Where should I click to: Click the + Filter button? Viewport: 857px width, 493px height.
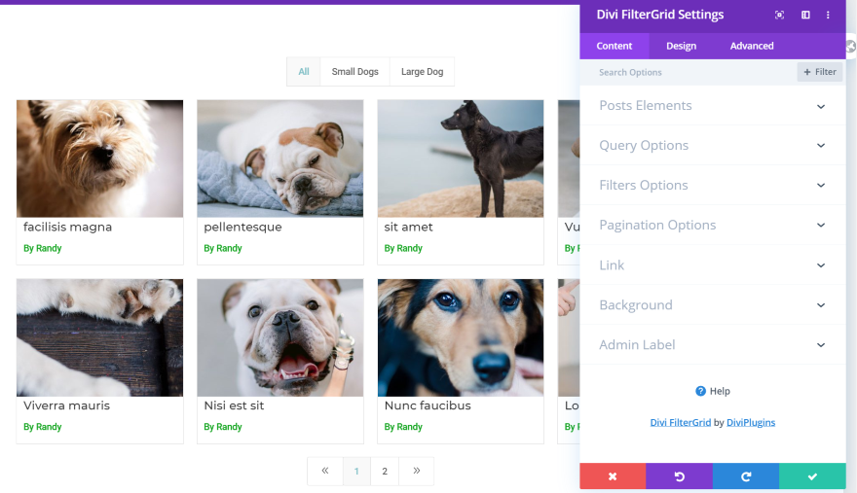click(x=820, y=72)
